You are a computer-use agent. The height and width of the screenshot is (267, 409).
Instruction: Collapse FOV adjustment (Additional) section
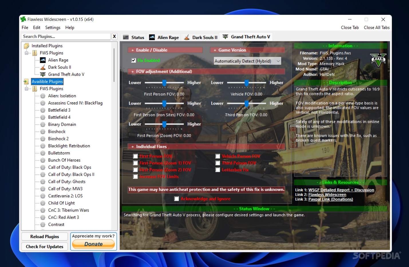coord(206,71)
